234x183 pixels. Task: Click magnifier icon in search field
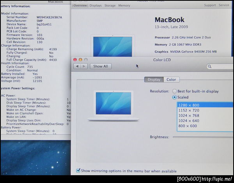(210, 66)
